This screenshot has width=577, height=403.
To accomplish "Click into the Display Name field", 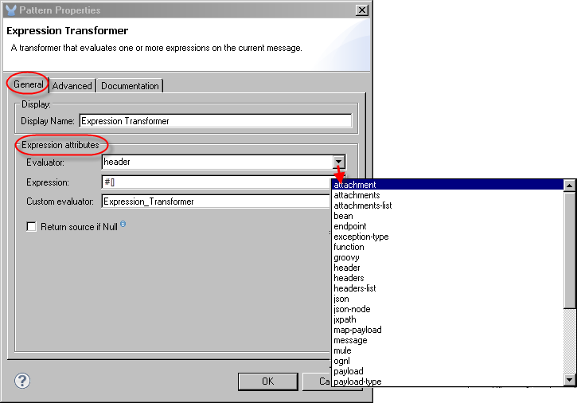I will [x=215, y=121].
